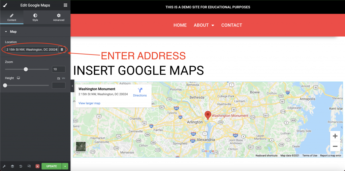Switch to the Advanced tab
This screenshot has height=171, width=345.
click(x=59, y=17)
